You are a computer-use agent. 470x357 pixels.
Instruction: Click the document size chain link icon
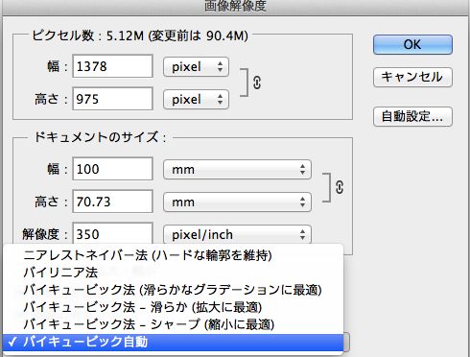pos(340,187)
